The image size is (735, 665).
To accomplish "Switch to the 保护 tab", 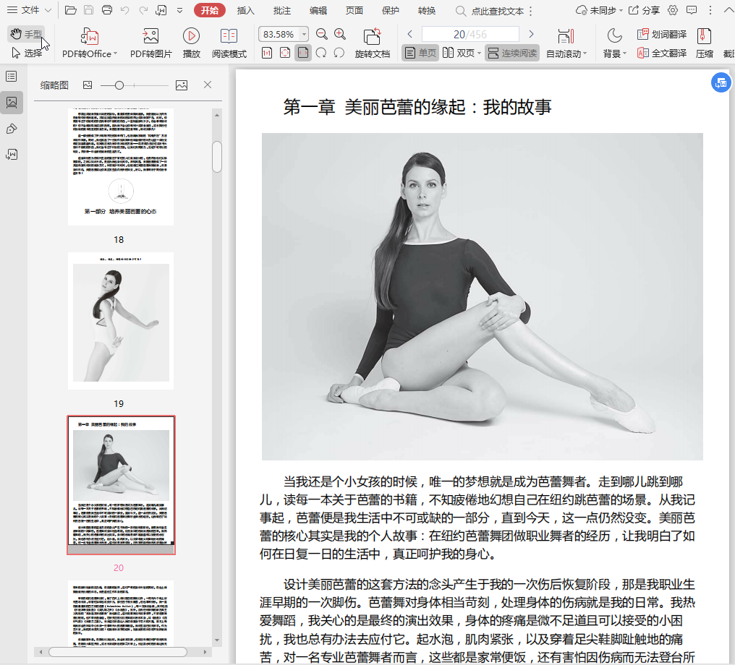I will tap(391, 10).
